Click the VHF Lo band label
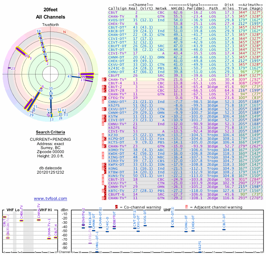 [x=13, y=210]
